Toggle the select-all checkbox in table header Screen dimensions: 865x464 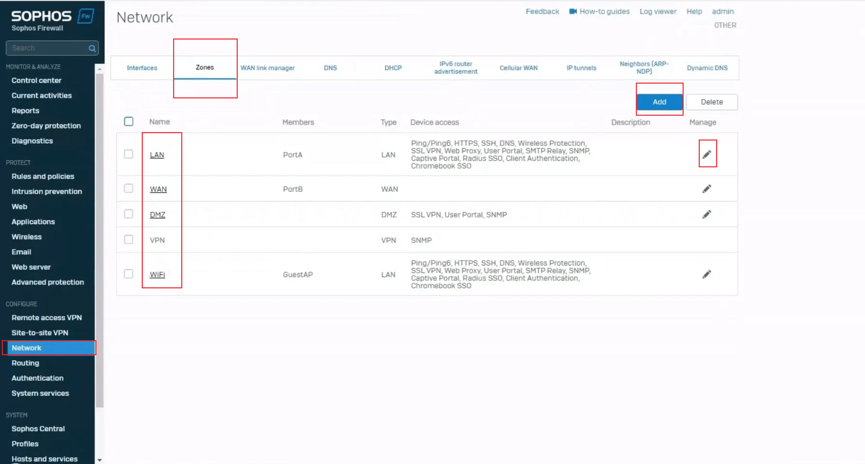(128, 122)
